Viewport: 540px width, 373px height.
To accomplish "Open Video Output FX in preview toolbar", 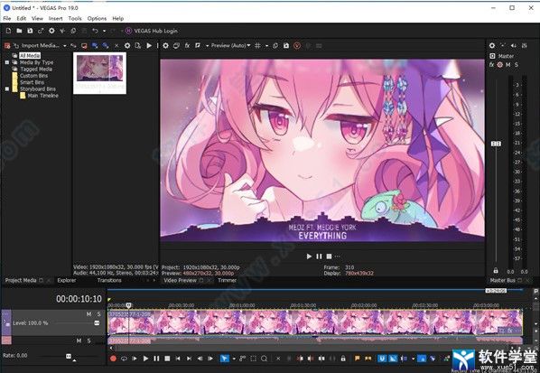I will coord(187,45).
